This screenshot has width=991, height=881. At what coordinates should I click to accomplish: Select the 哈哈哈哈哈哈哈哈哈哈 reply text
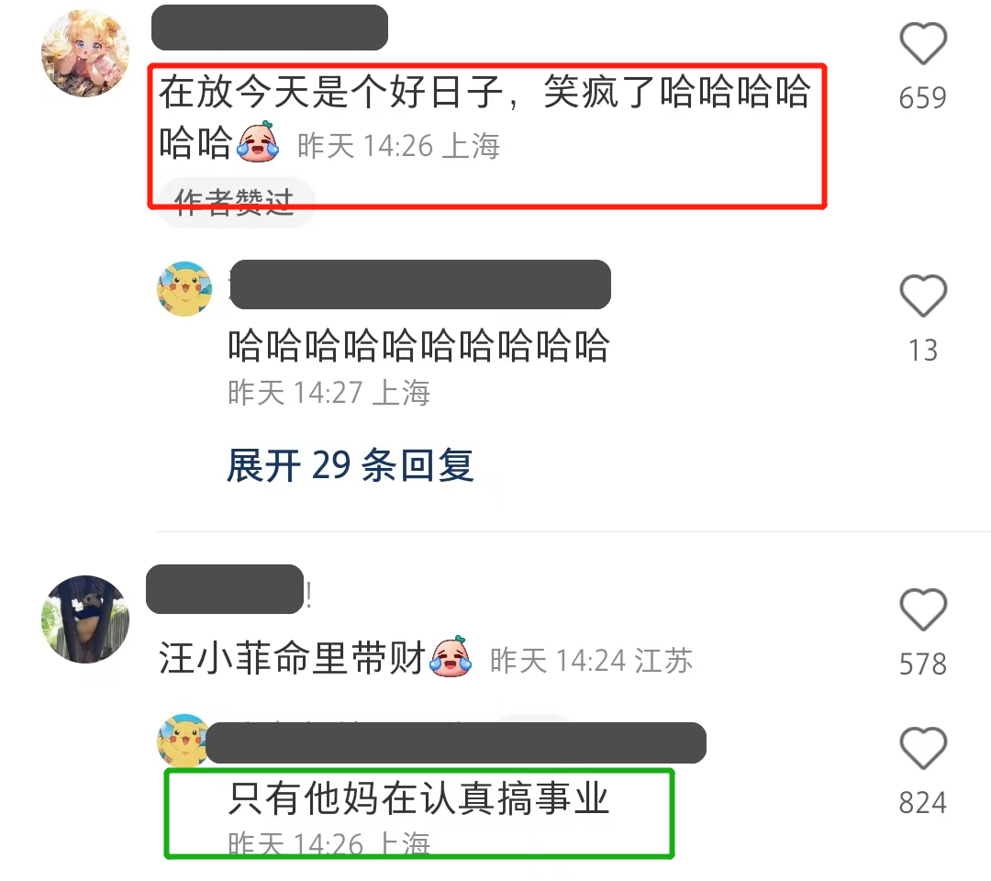(418, 346)
